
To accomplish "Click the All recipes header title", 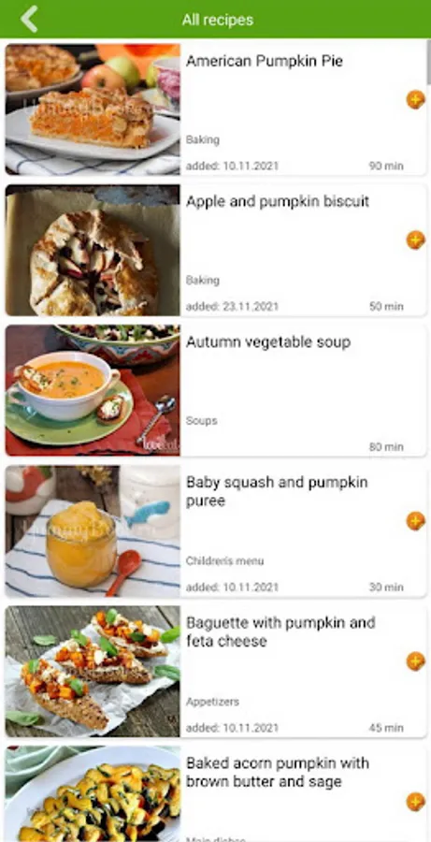I will click(218, 21).
